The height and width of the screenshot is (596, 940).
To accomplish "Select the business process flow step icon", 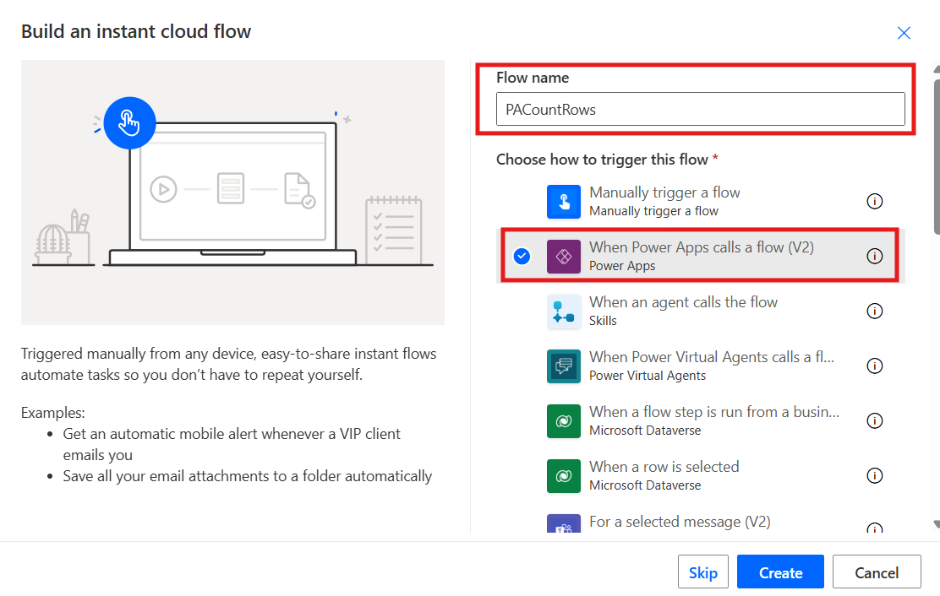I will 564,420.
